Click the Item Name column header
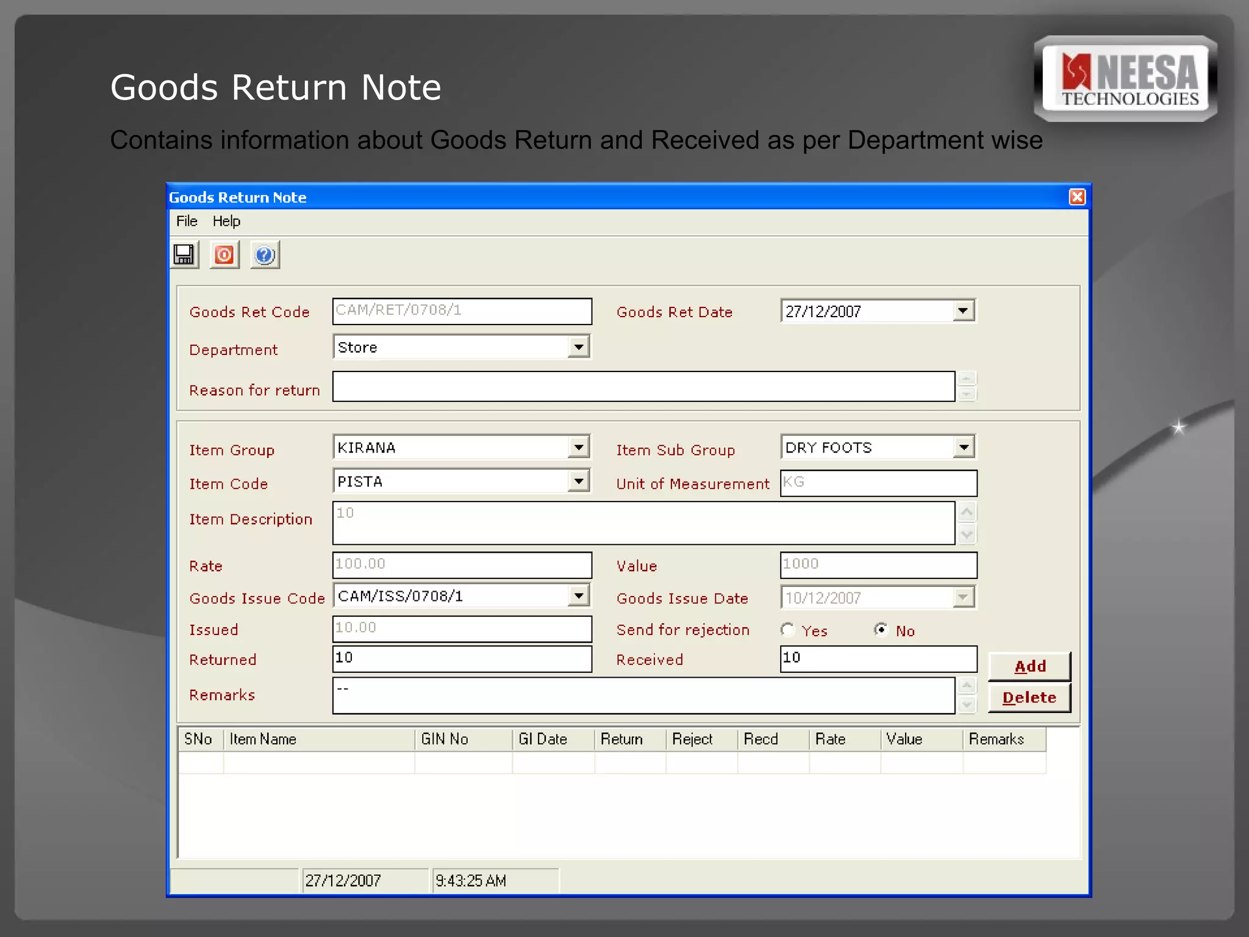The width and height of the screenshot is (1249, 937). pos(319,739)
